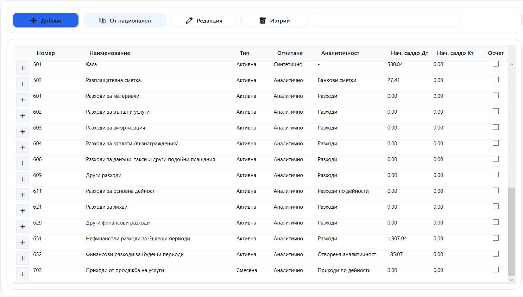Tick the Осчет checkbox for account 602
Viewport: 523px width, 297px height.
coord(496,111)
